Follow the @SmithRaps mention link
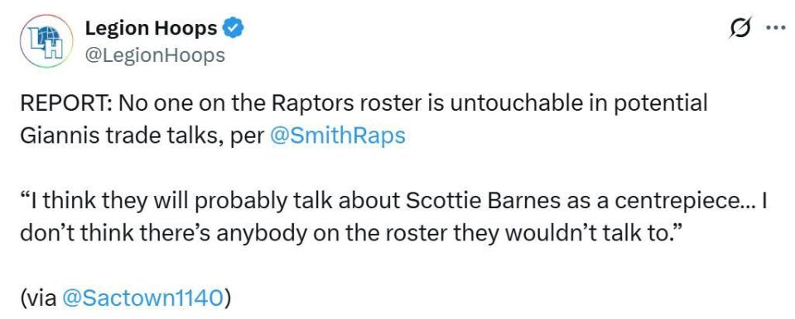Viewport: 795px width, 319px height. tap(338, 136)
